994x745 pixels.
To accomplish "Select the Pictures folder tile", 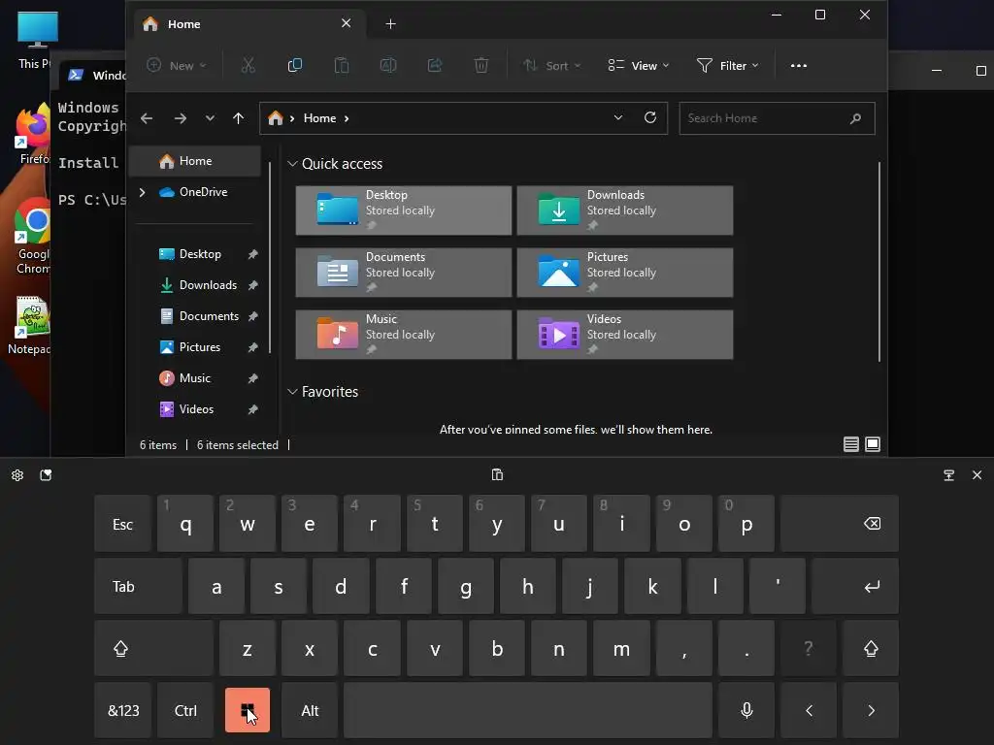I will (x=625, y=273).
